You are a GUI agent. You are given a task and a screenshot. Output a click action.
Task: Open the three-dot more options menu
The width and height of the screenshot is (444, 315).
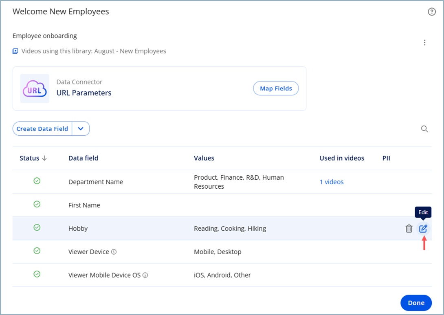(x=424, y=42)
